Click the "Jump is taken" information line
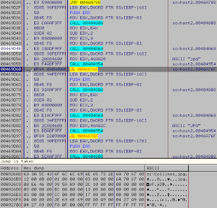The image size is (217, 208). [x=108, y=161]
